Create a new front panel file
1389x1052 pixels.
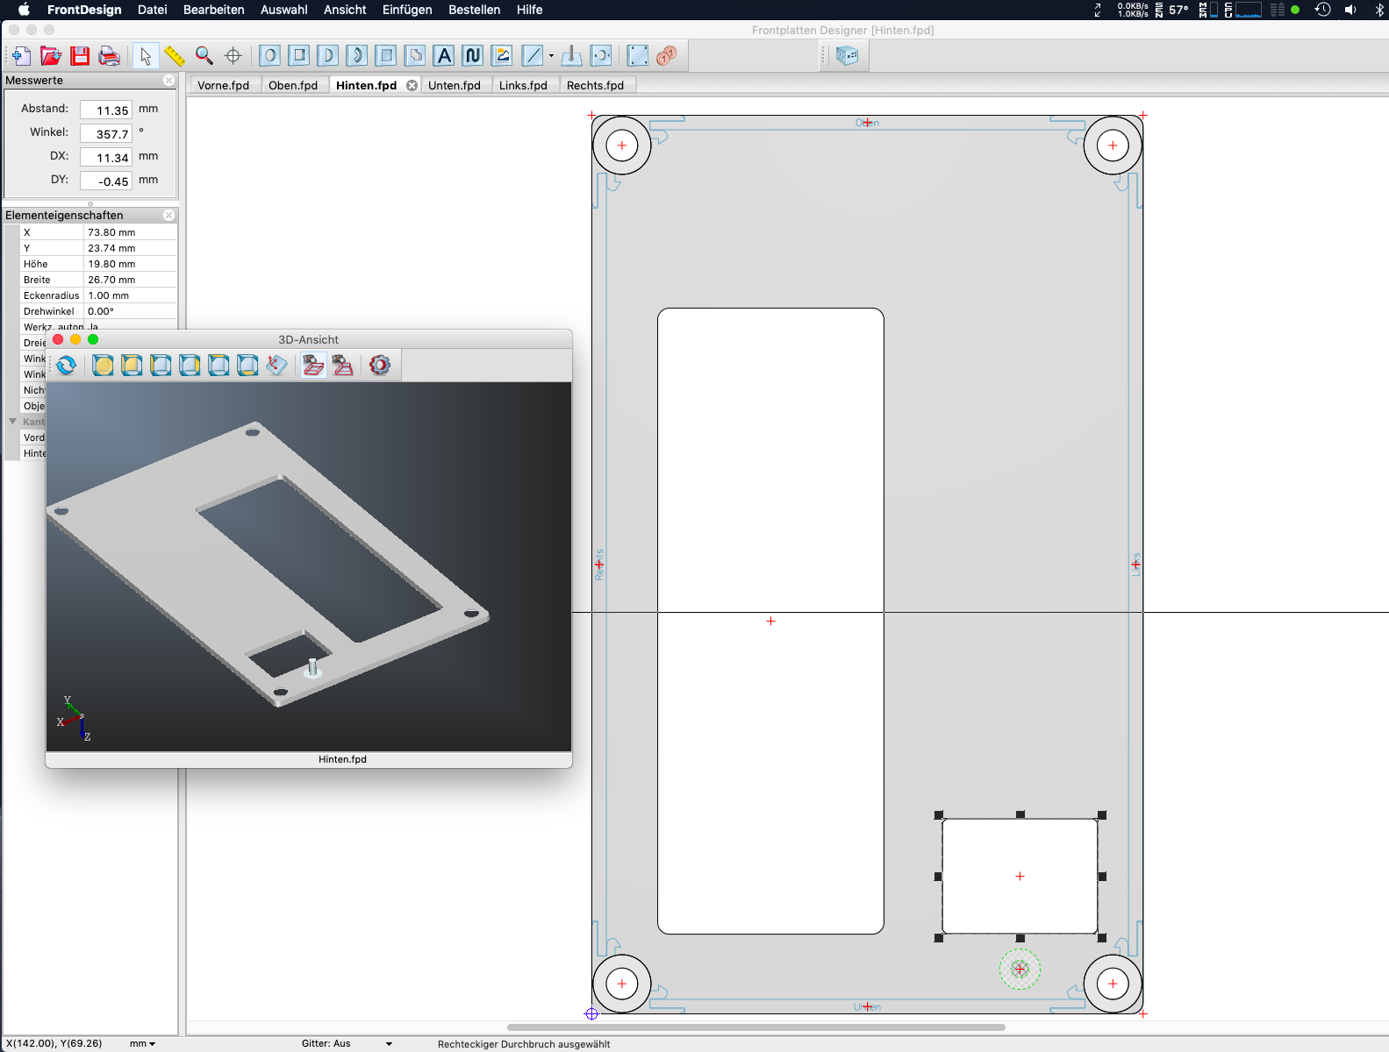coord(21,56)
